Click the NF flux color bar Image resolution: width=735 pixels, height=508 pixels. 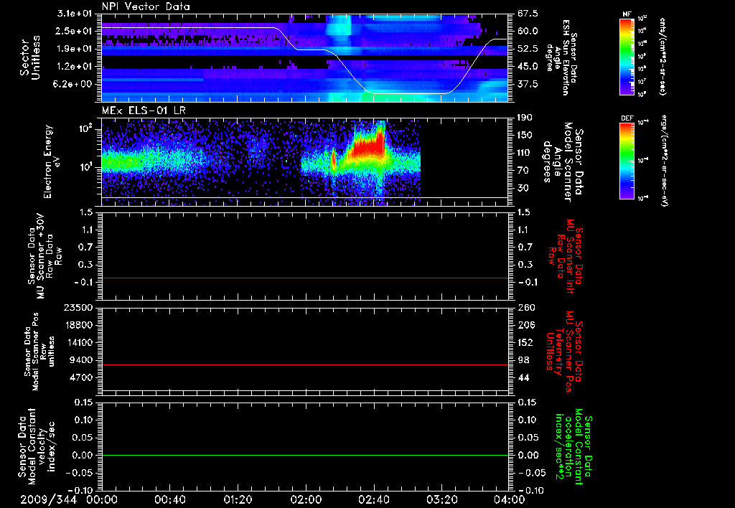click(627, 56)
